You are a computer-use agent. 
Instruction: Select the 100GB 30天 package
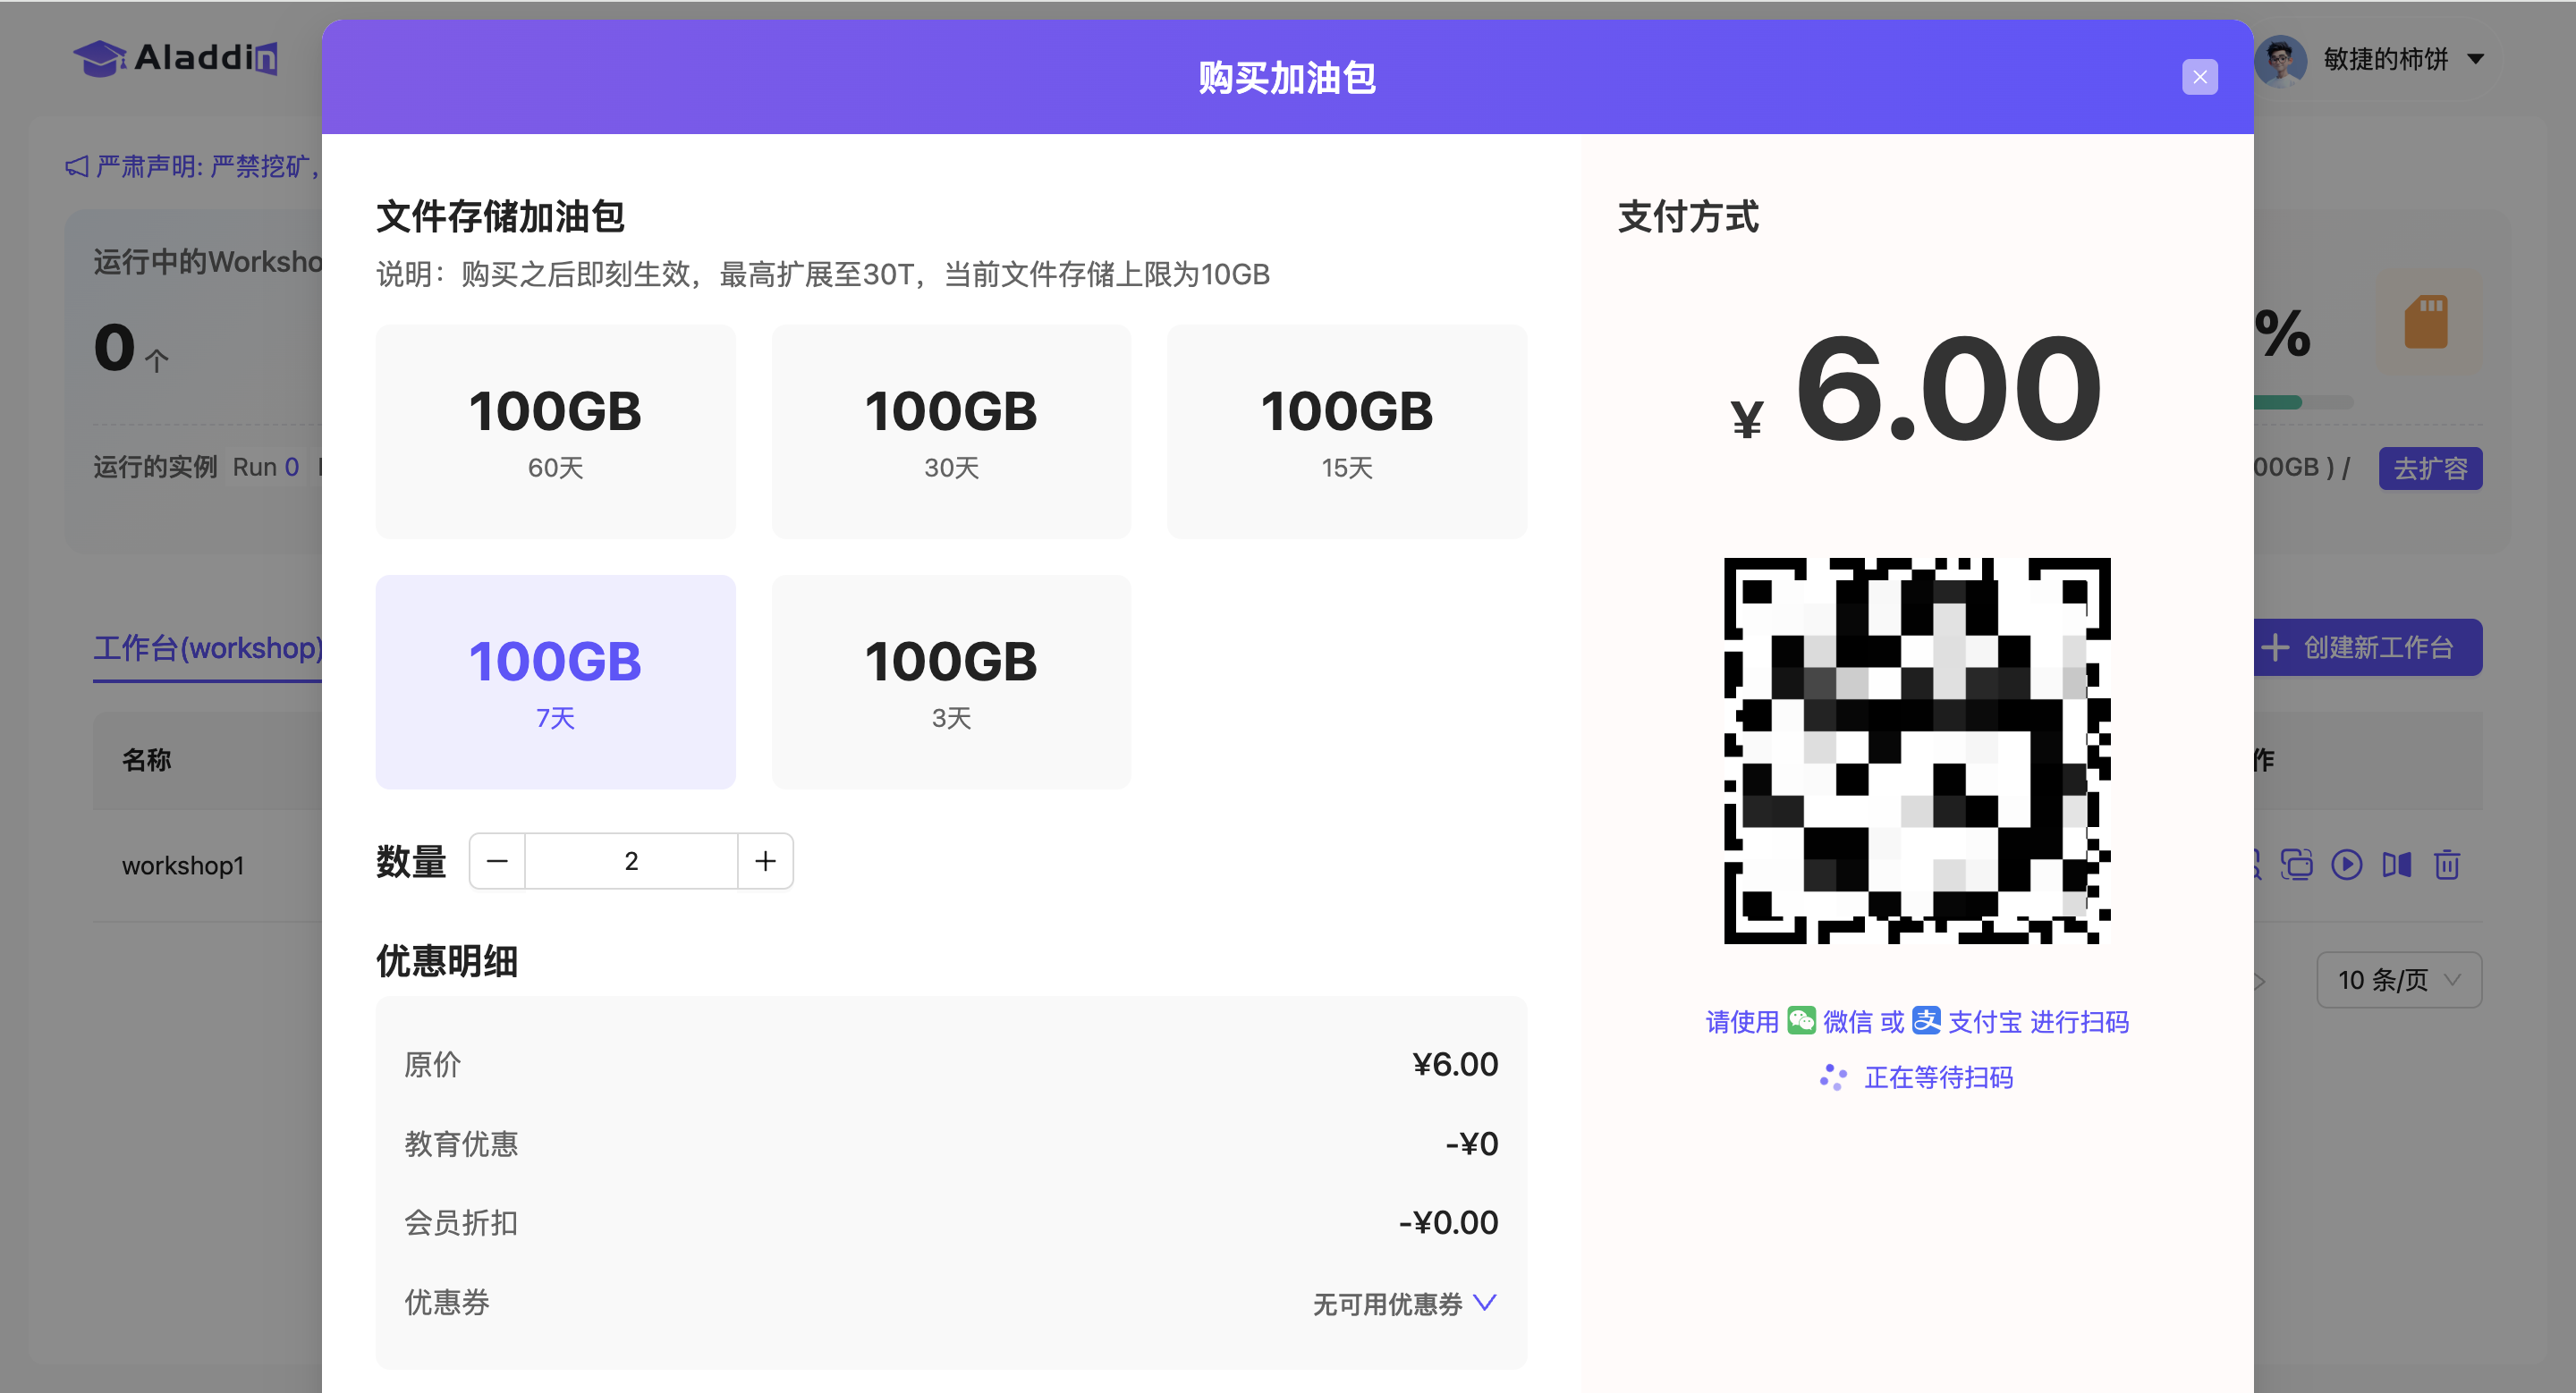pos(950,432)
